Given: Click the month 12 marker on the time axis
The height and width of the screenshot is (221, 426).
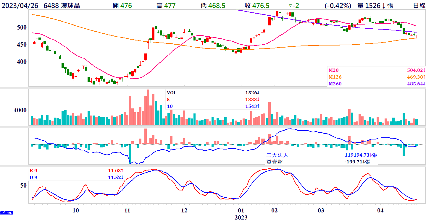Looking at the screenshot, I should point(184,211).
